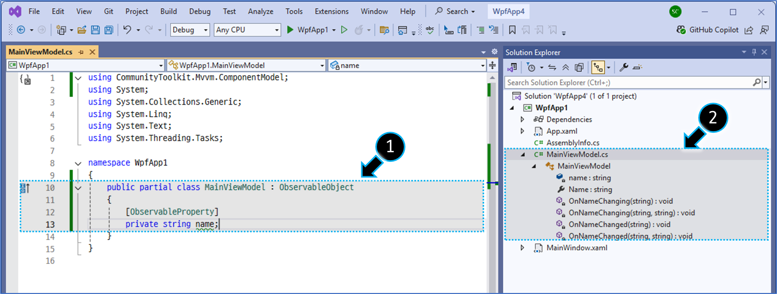The image size is (777, 294).
Task: Expand the App.xaml node
Action: click(x=522, y=131)
